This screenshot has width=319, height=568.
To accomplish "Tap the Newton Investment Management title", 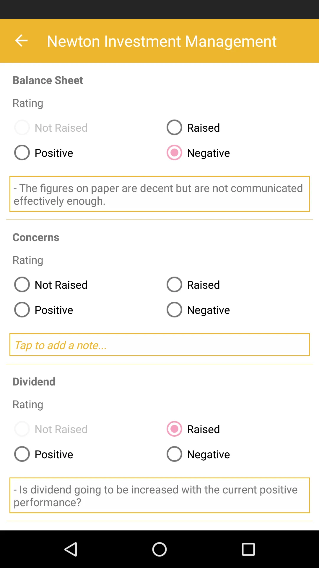I will coord(162,41).
